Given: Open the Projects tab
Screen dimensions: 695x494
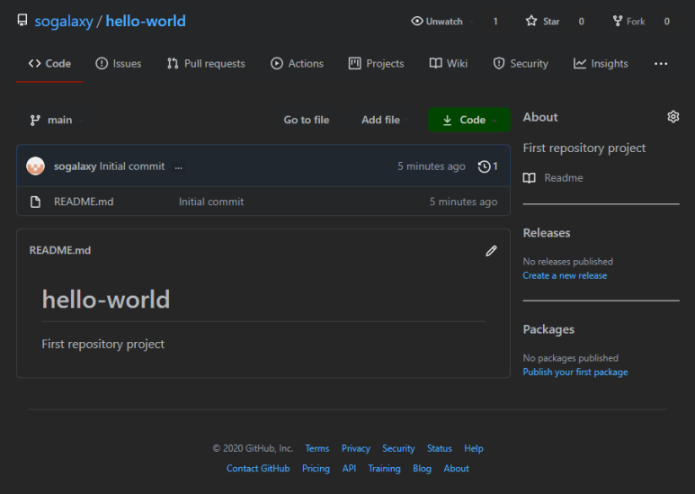Looking at the screenshot, I should coord(377,63).
